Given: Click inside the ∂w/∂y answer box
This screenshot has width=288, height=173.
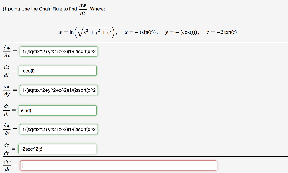Looking at the screenshot, I should tap(58, 90).
